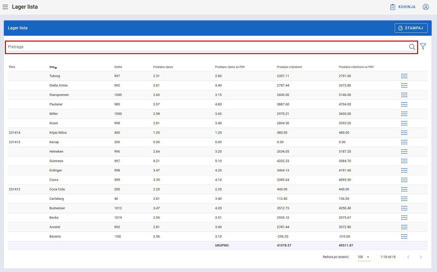Select the code 231414 cell

(x=15, y=133)
